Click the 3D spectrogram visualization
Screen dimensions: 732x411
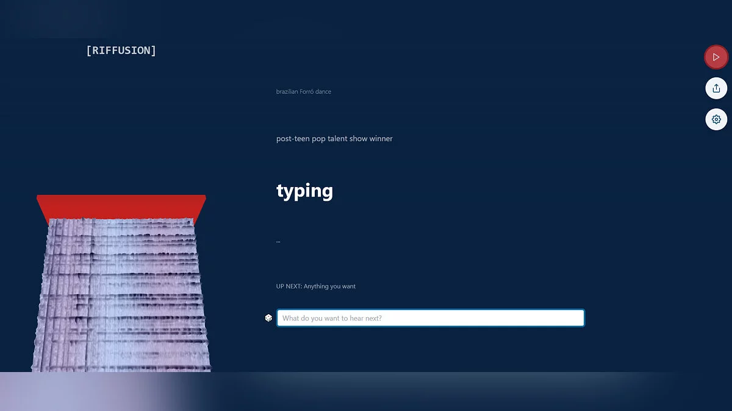click(121, 283)
